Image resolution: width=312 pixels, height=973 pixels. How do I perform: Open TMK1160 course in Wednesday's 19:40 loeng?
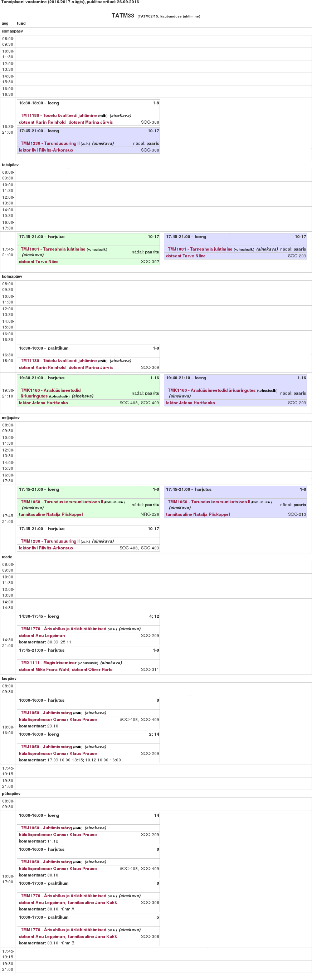(211, 391)
